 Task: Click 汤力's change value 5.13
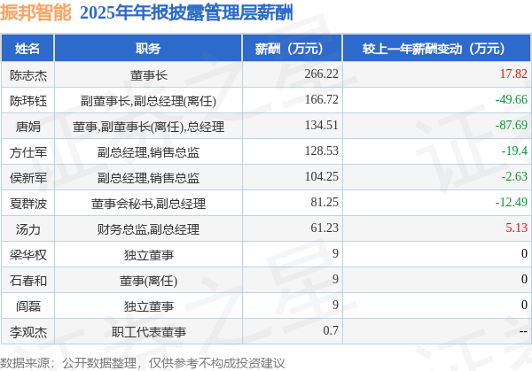coord(516,228)
